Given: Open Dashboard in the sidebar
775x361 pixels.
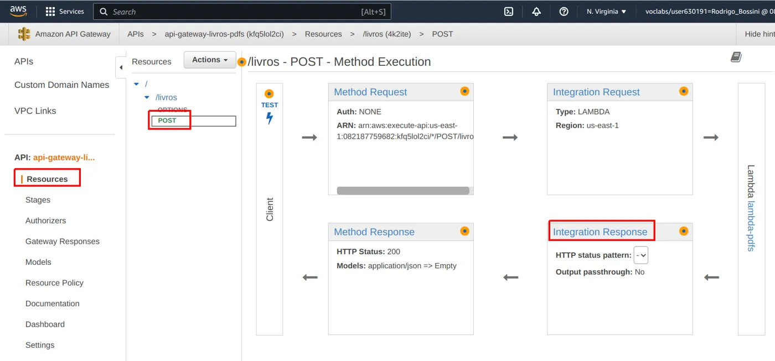Looking at the screenshot, I should 45,325.
